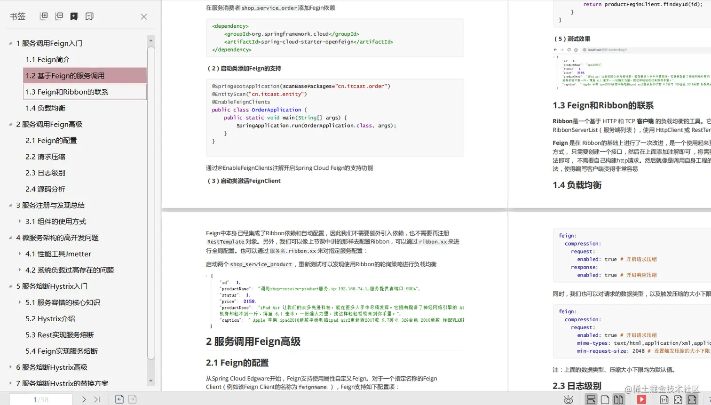Image resolution: width=711 pixels, height=405 pixels.
Task: Click heading '1.3 Feign和Ribbon的联系' in right page
Action: point(603,105)
